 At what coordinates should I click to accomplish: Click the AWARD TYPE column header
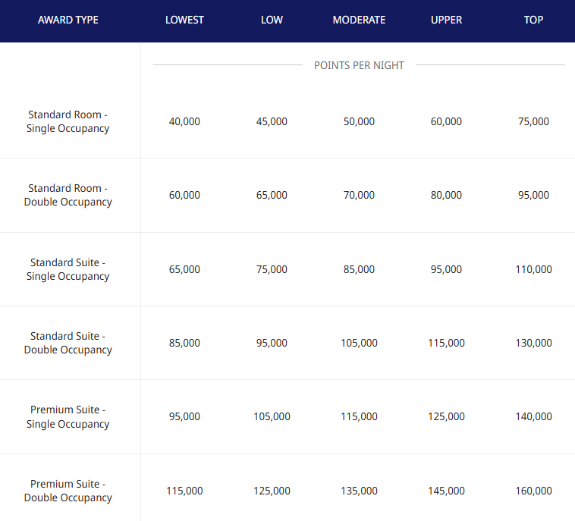click(x=68, y=20)
